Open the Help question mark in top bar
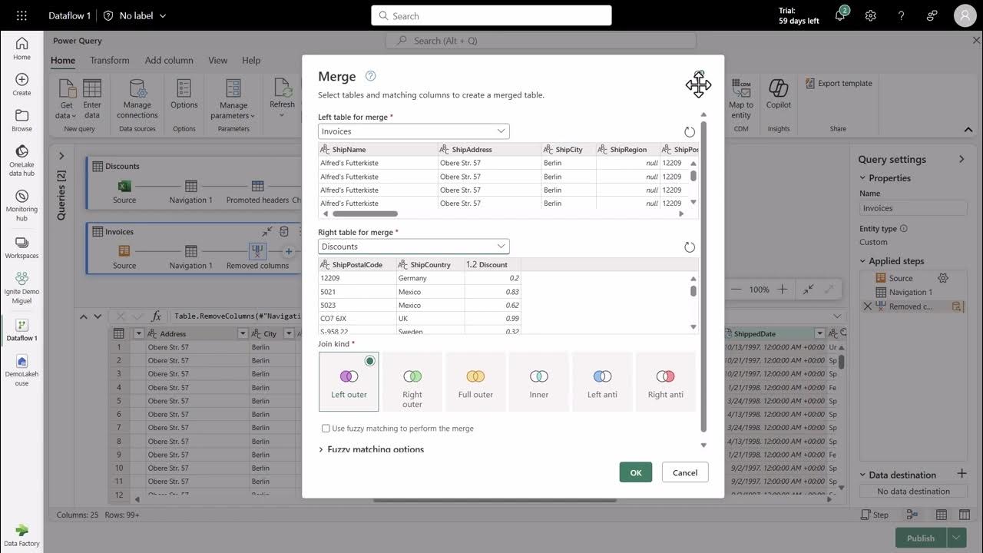The image size is (983, 553). [x=902, y=15]
